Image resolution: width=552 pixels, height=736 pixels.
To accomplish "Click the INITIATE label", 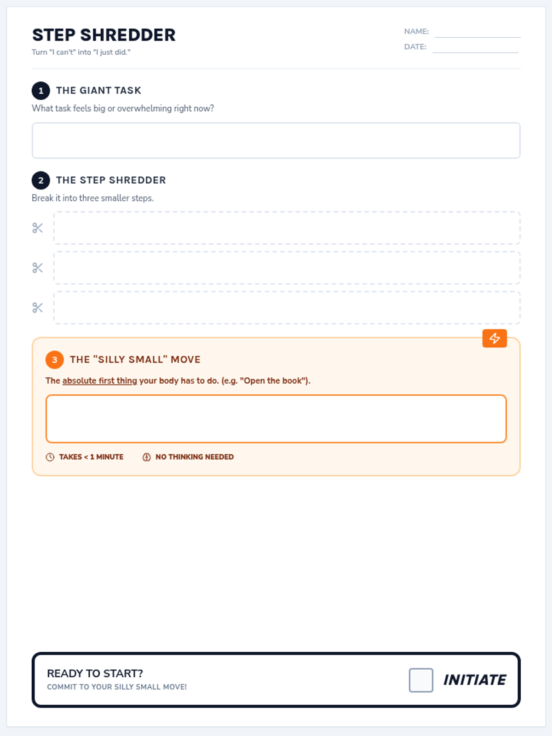I will (475, 680).
